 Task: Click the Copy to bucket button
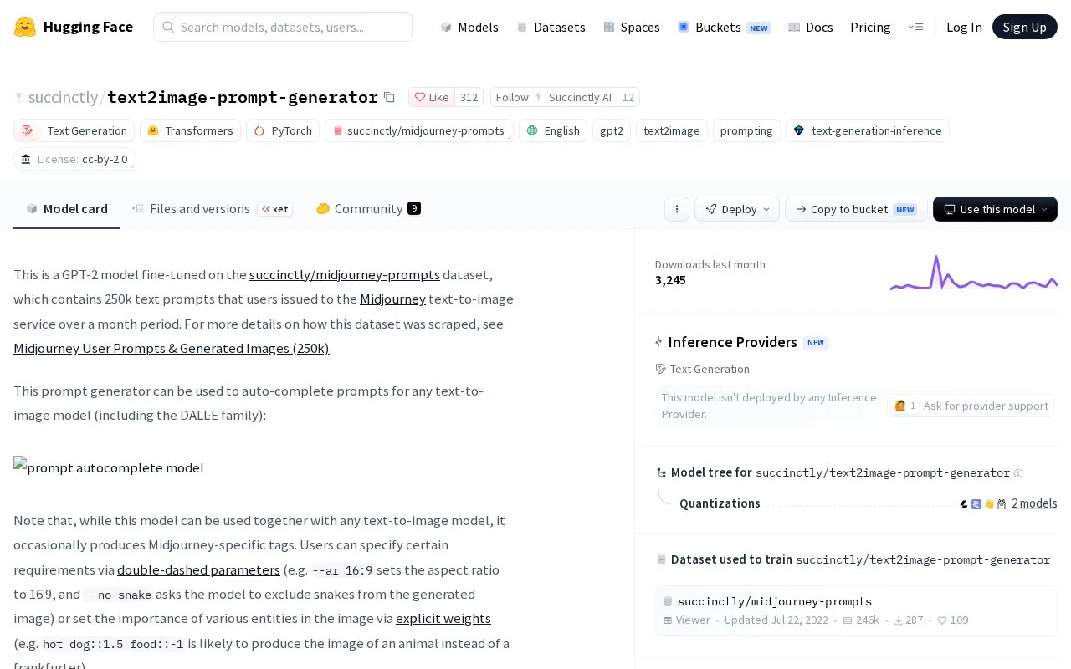click(856, 209)
